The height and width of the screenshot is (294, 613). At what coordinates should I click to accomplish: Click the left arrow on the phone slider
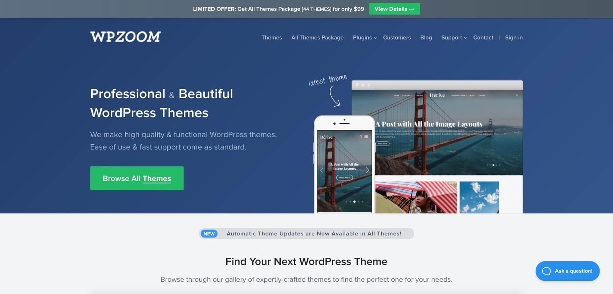(321, 170)
